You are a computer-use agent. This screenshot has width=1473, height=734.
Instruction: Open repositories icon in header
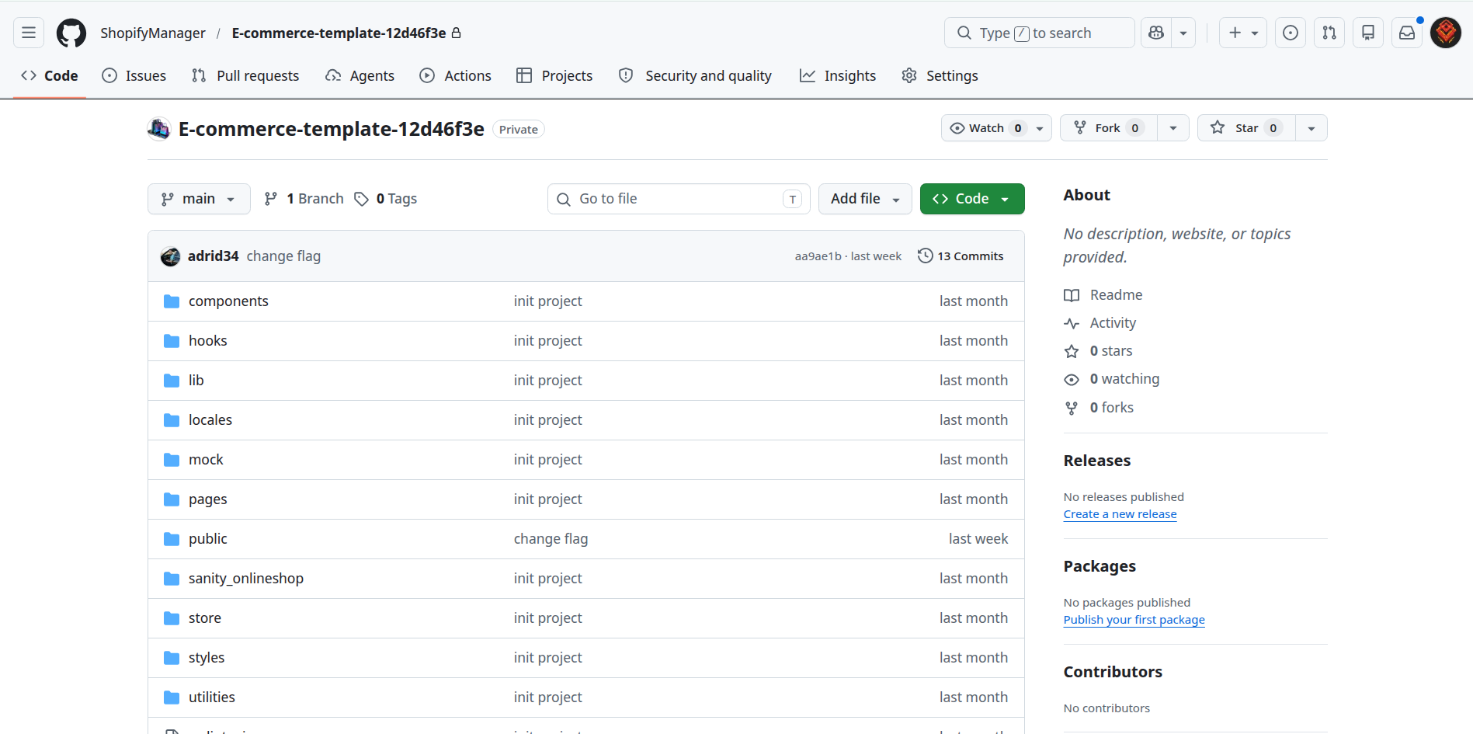1368,33
